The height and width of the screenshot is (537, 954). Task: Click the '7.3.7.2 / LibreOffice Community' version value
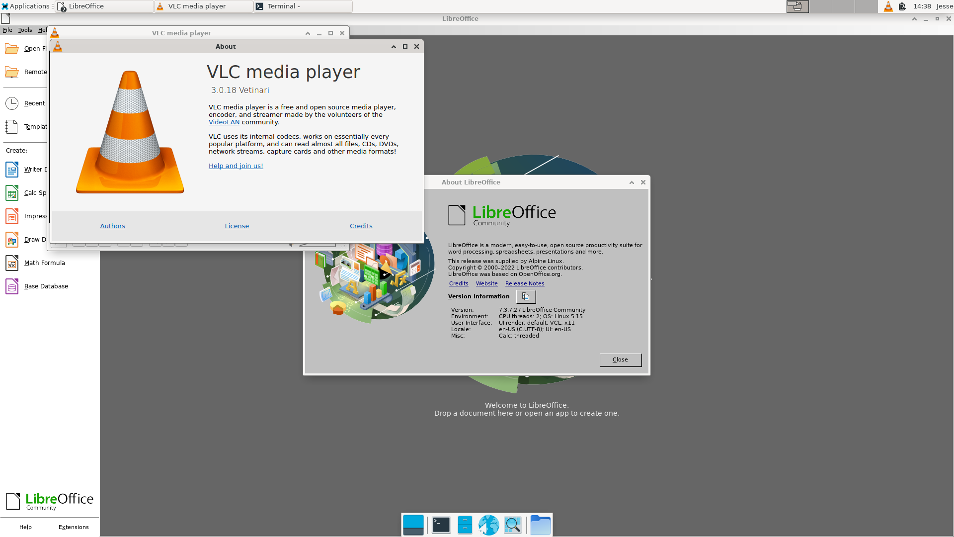[x=542, y=310]
